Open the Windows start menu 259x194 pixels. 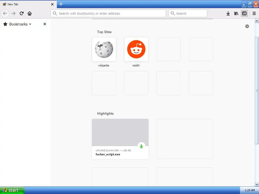point(12,190)
